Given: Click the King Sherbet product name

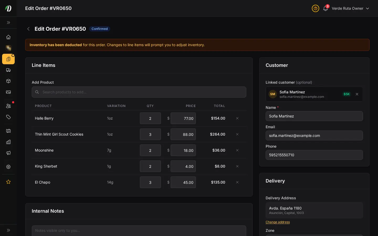Looking at the screenshot, I should pyautogui.click(x=46, y=166).
